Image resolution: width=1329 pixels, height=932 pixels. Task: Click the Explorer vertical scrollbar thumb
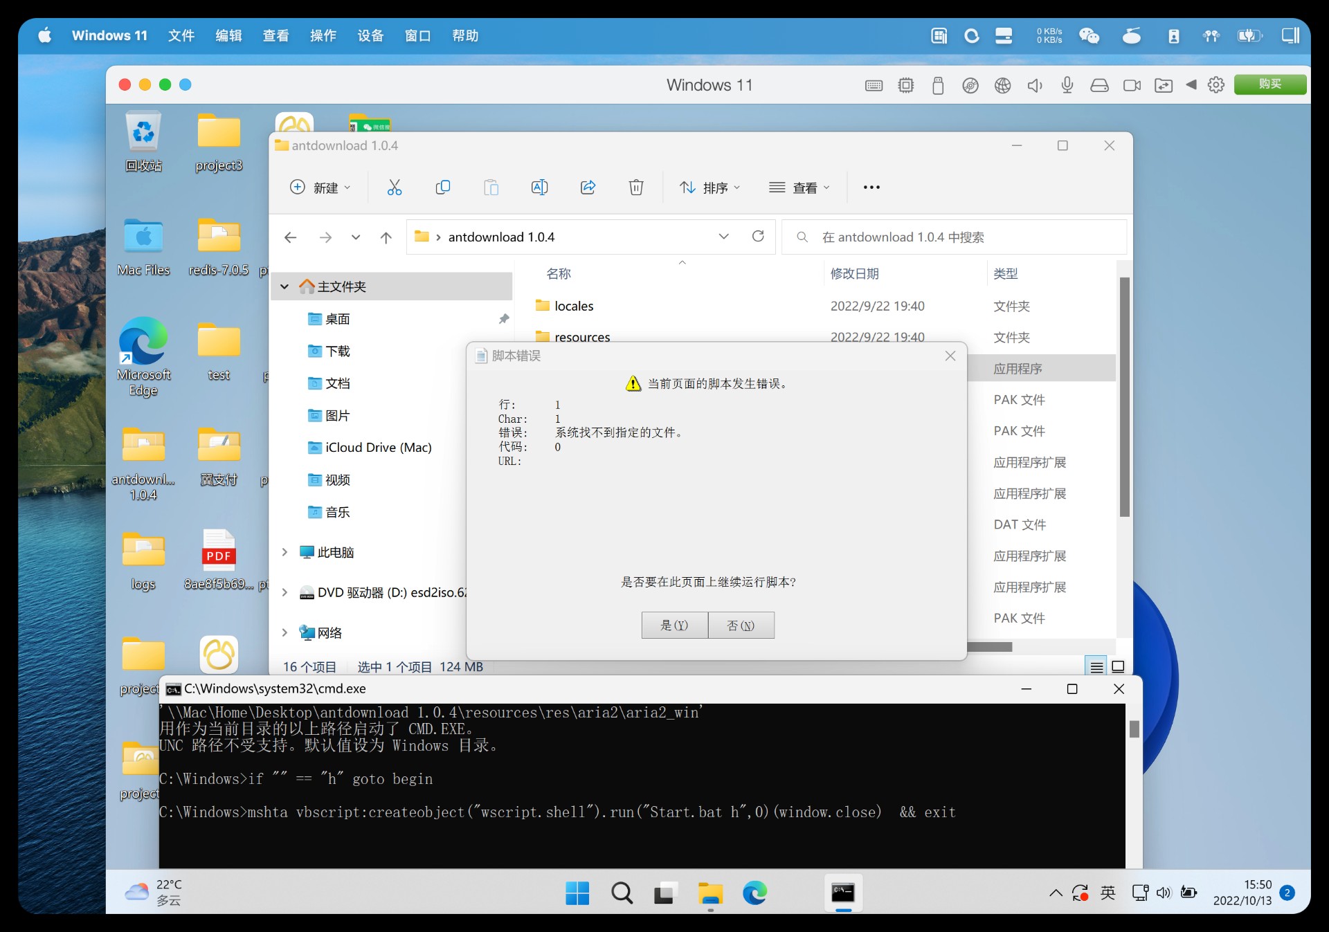click(x=1125, y=396)
